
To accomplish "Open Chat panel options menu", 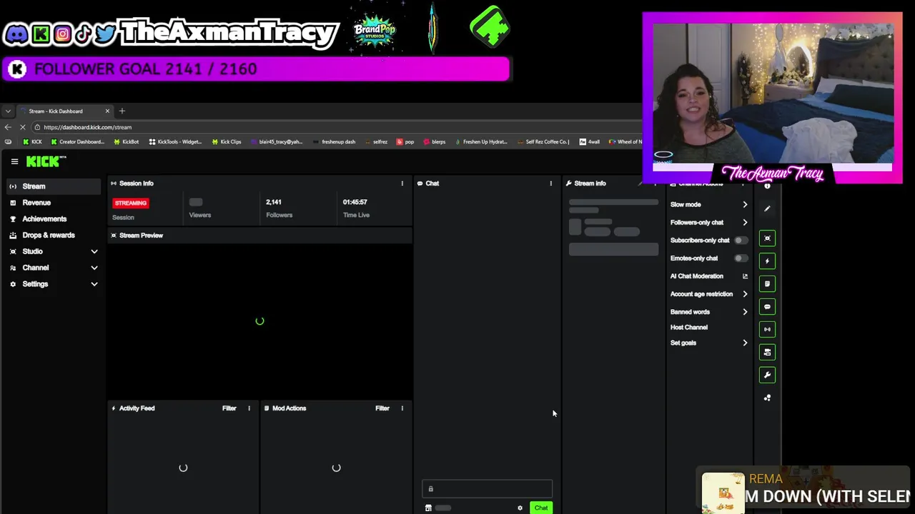I will click(x=550, y=183).
